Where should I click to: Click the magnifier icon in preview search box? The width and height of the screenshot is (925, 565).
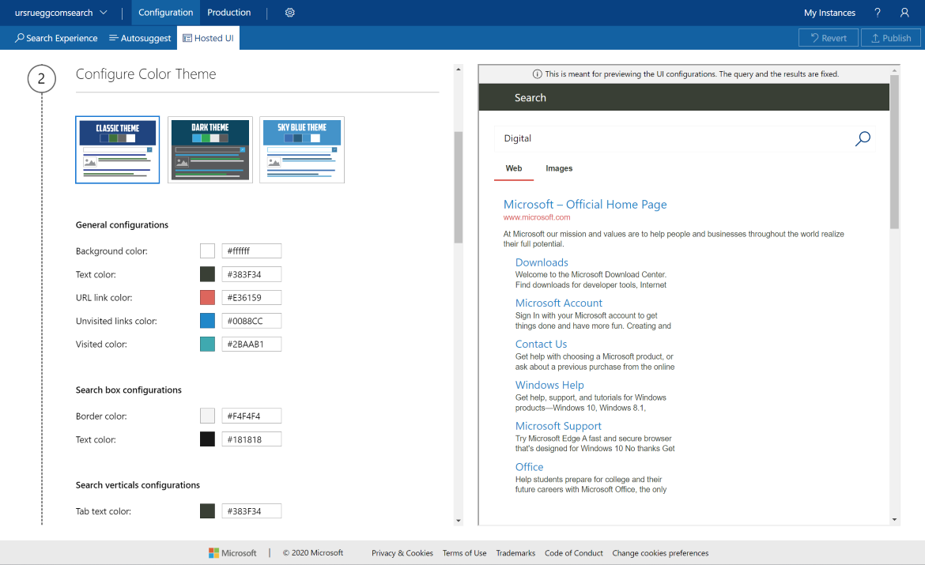click(863, 138)
